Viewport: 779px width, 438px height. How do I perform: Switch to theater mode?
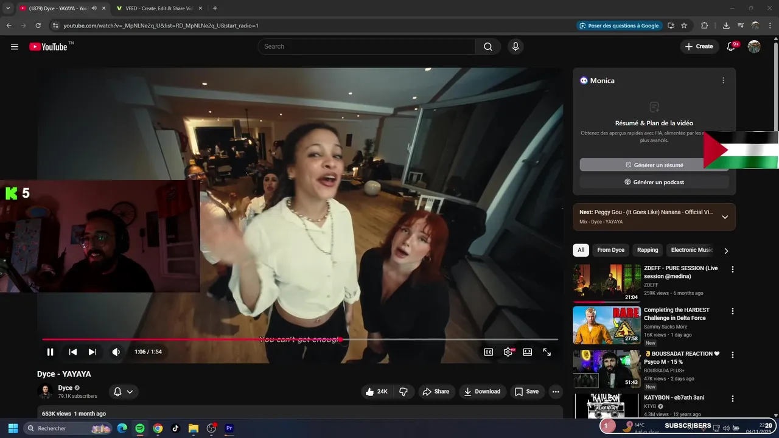pos(528,352)
